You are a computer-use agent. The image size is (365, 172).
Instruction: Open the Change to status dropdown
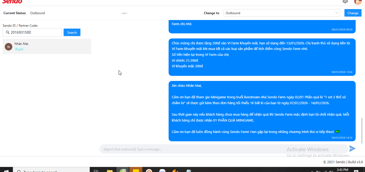point(282,13)
